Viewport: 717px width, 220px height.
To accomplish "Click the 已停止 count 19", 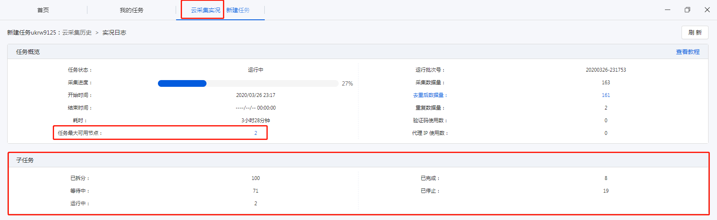I will pyautogui.click(x=606, y=191).
